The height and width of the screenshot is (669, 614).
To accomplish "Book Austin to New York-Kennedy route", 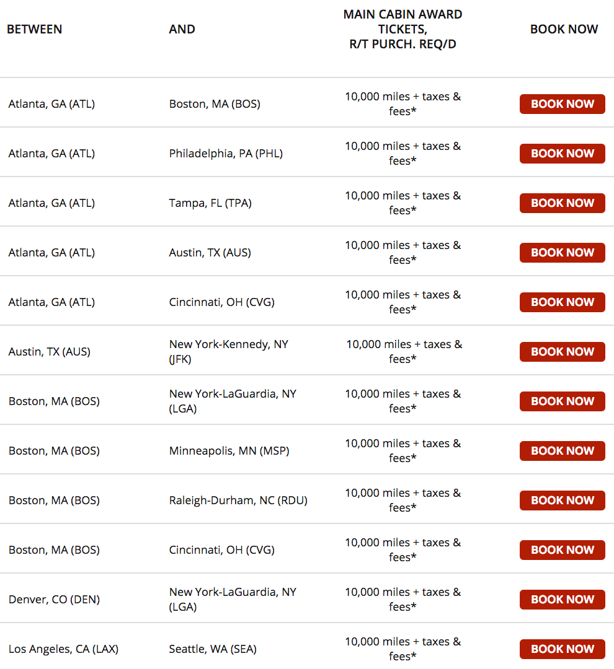I will [x=562, y=352].
